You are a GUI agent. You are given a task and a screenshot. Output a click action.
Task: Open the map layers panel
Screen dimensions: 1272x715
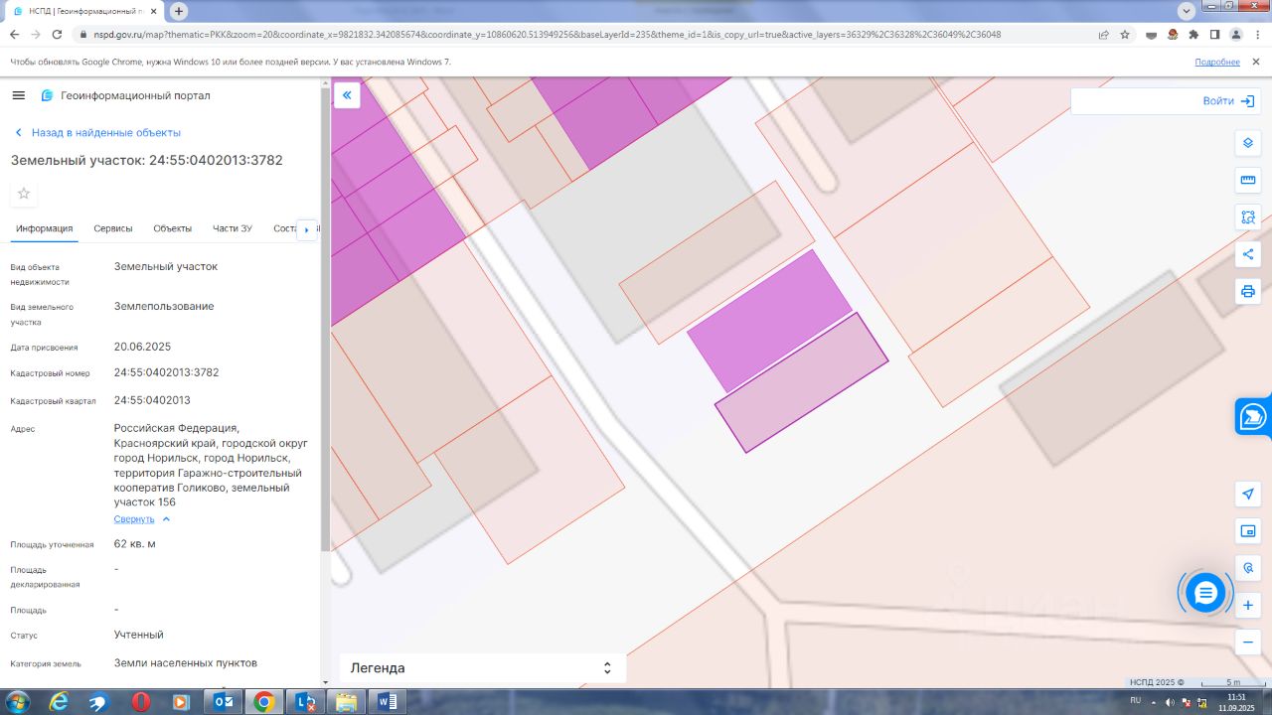coord(1248,143)
